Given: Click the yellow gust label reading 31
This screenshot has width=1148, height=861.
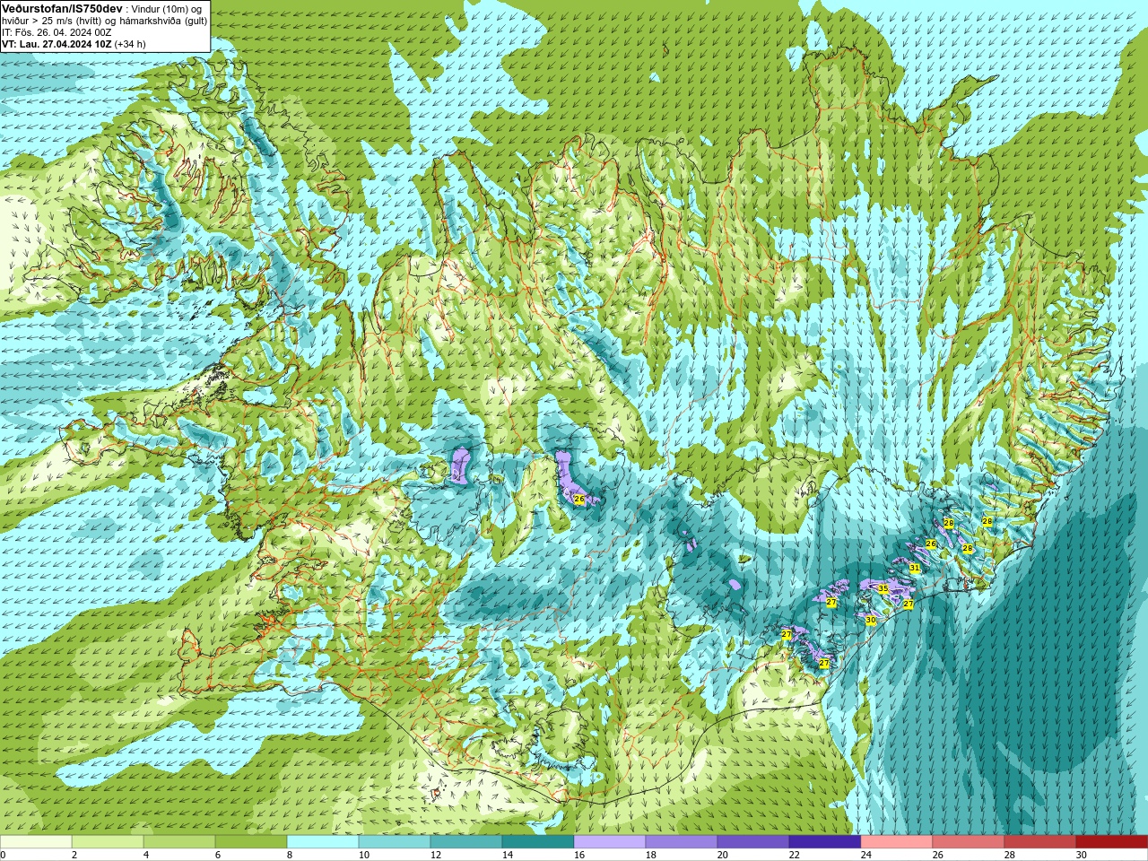Looking at the screenshot, I should point(914,568).
